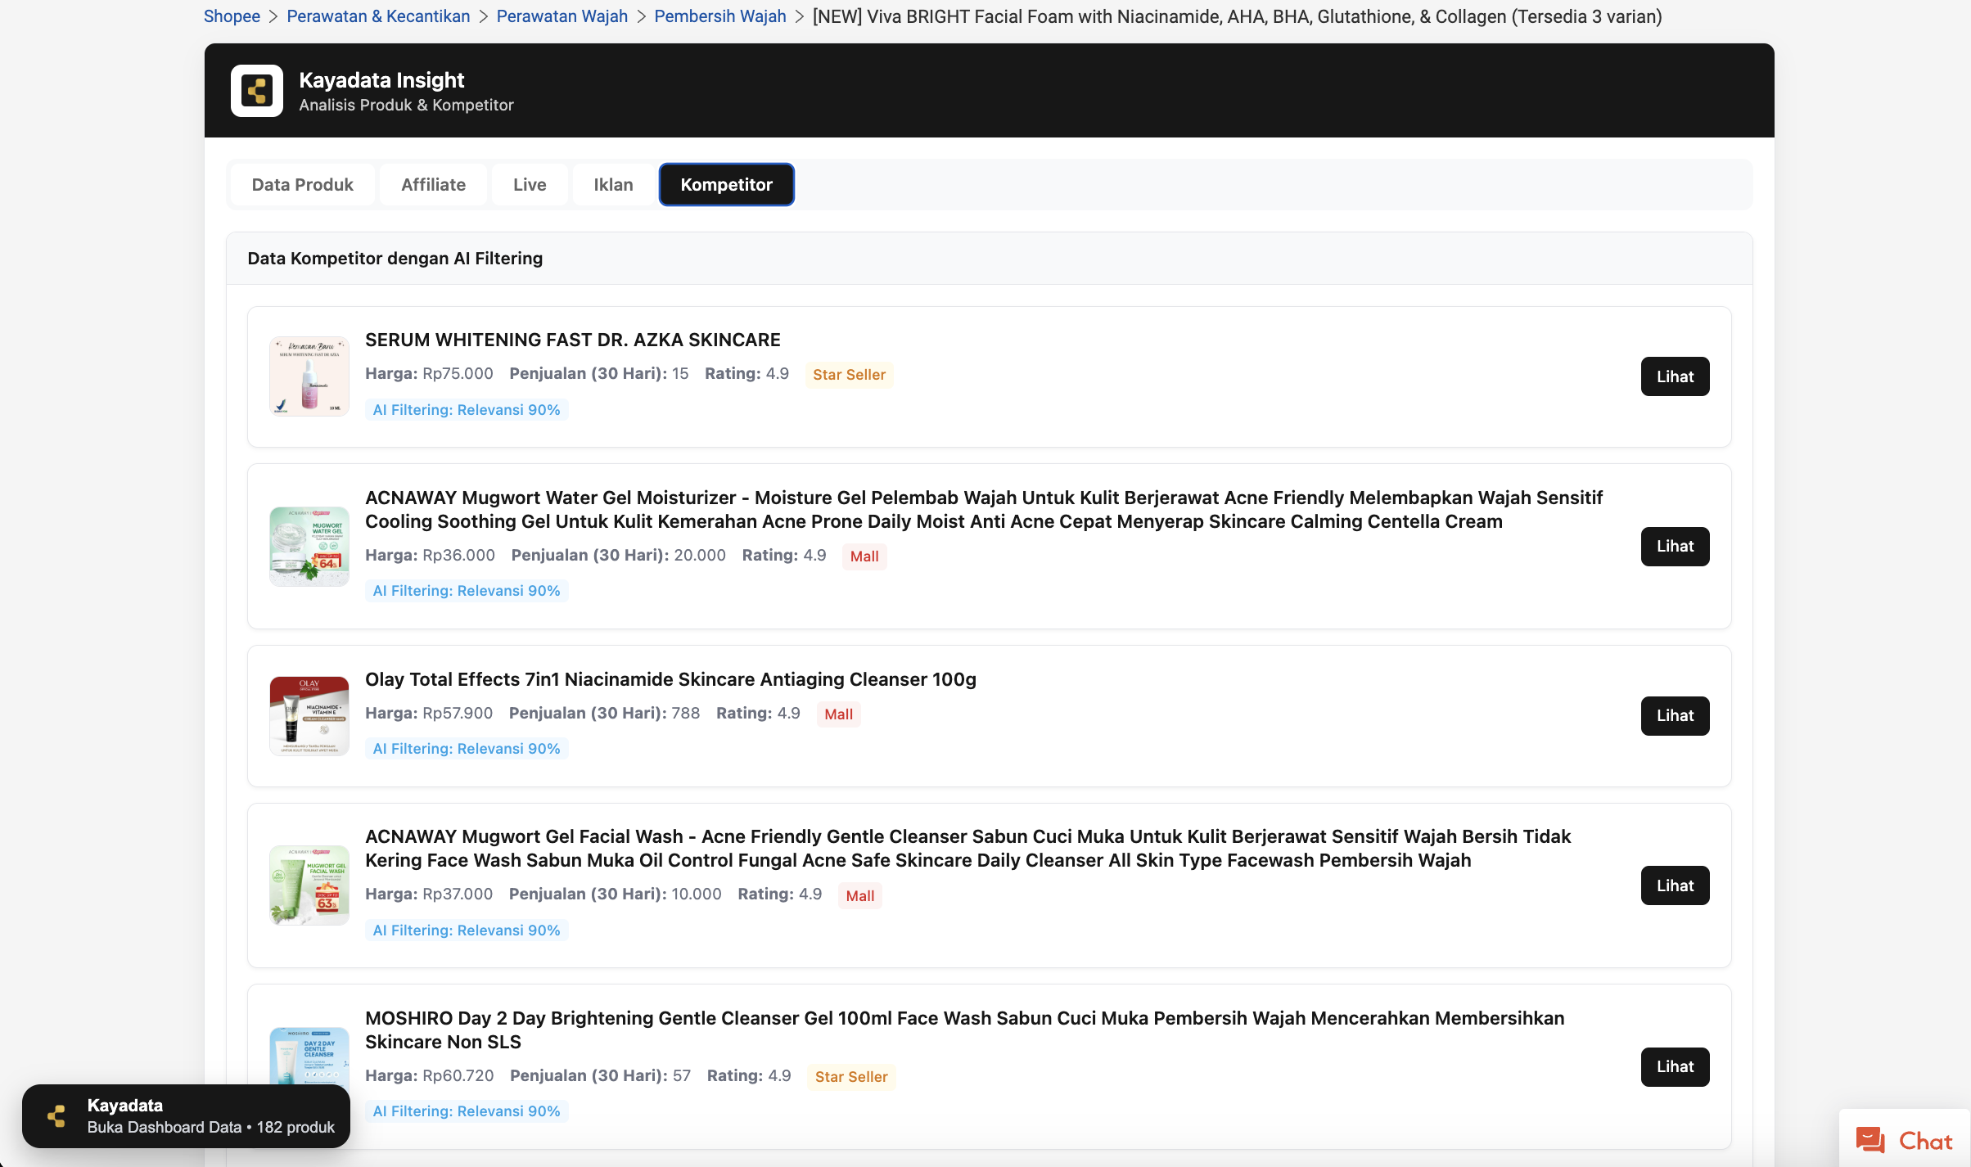Open the Pembersih Wajah breadcrumb link
Screen dimensions: 1971x1167
click(719, 16)
